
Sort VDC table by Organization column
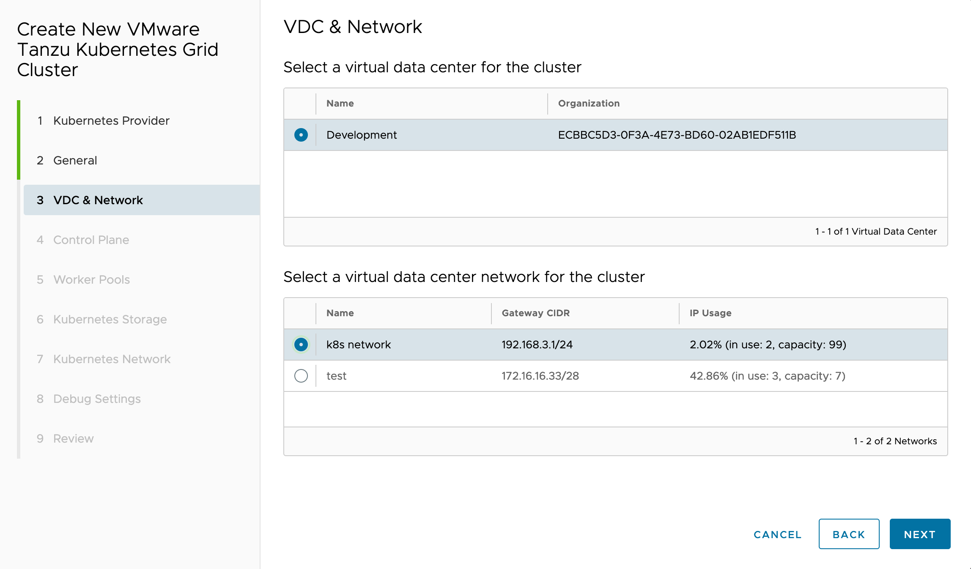coord(589,104)
